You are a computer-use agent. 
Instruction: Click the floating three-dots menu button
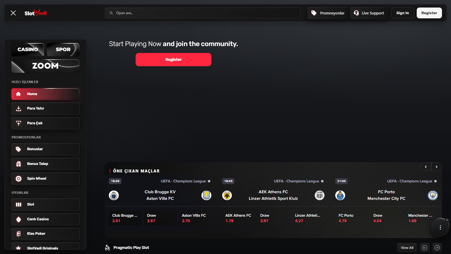[x=440, y=228]
